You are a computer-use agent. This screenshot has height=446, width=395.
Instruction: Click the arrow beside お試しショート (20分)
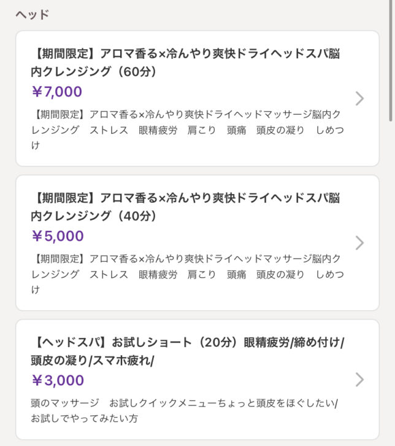pyautogui.click(x=360, y=380)
